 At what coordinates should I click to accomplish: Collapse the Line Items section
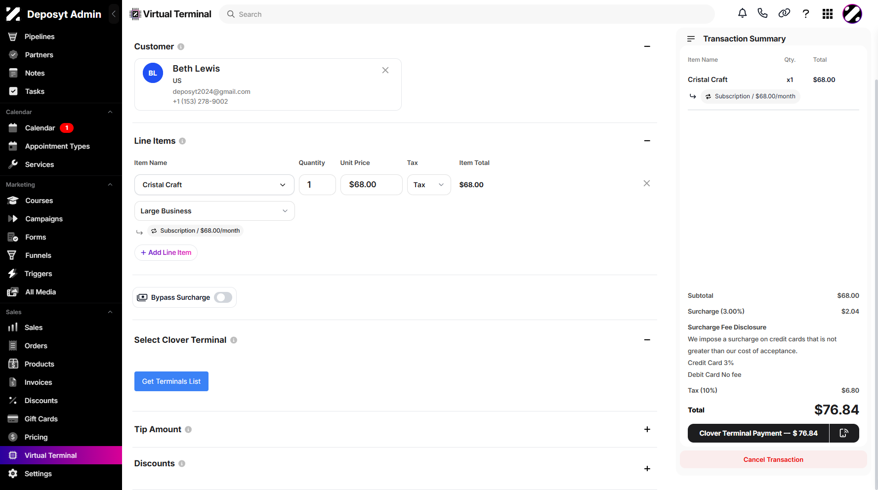click(647, 141)
